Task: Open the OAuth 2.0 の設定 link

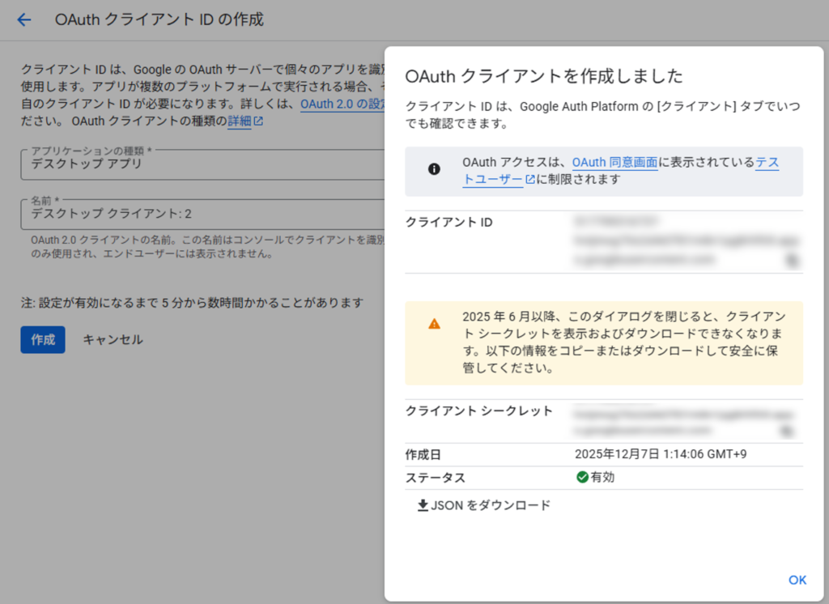Action: pyautogui.click(x=342, y=104)
